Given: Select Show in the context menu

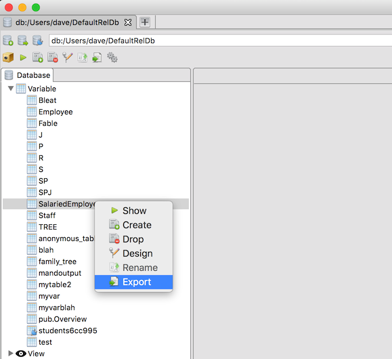Looking at the screenshot, I should pyautogui.click(x=133, y=211).
